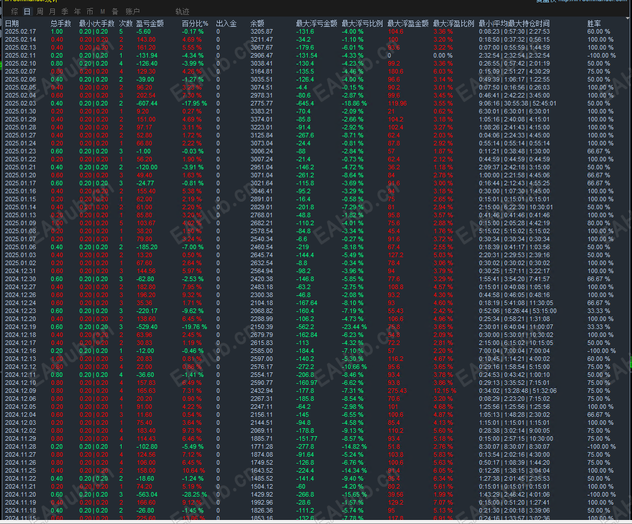This screenshot has height=524, width=632.
Task: Select the 2024.11.25 date row
Action: coord(20,470)
